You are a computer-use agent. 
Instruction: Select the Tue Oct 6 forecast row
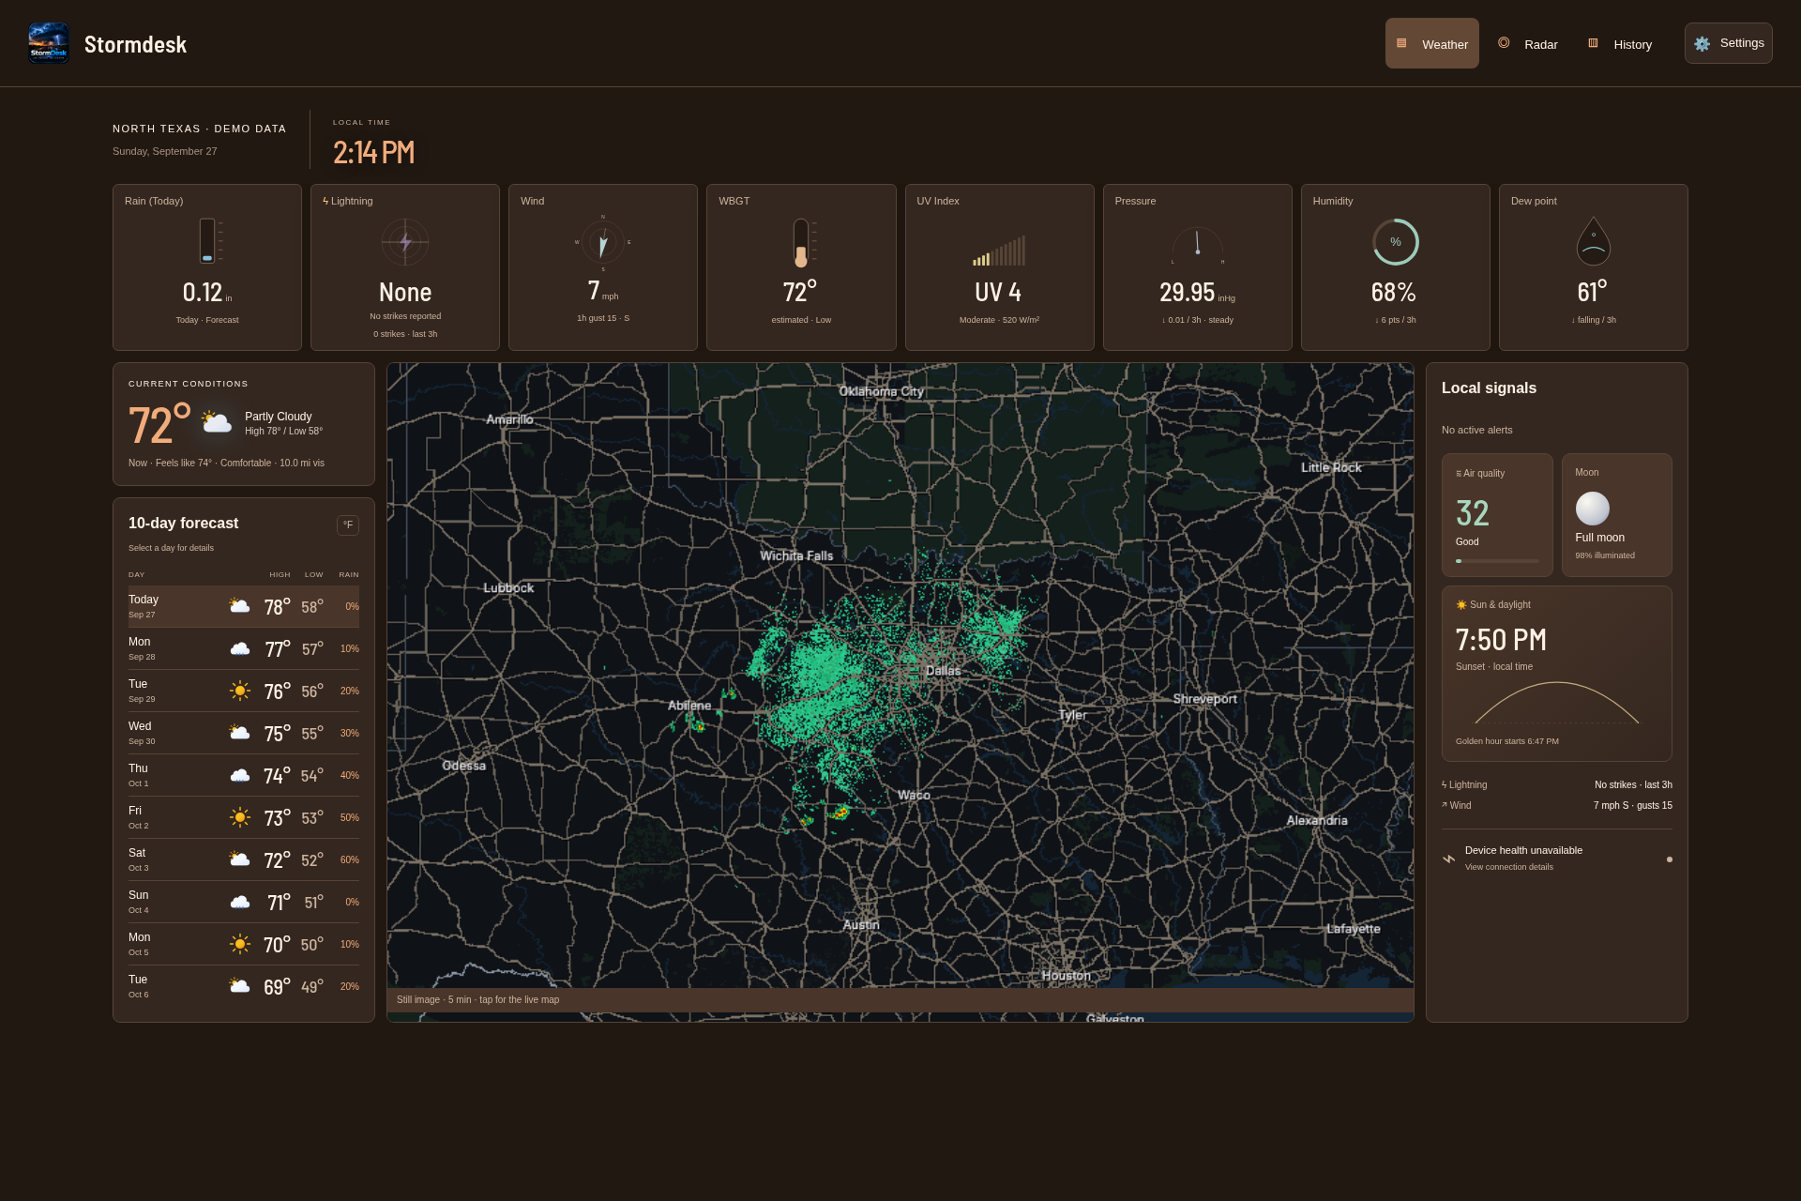click(x=244, y=986)
